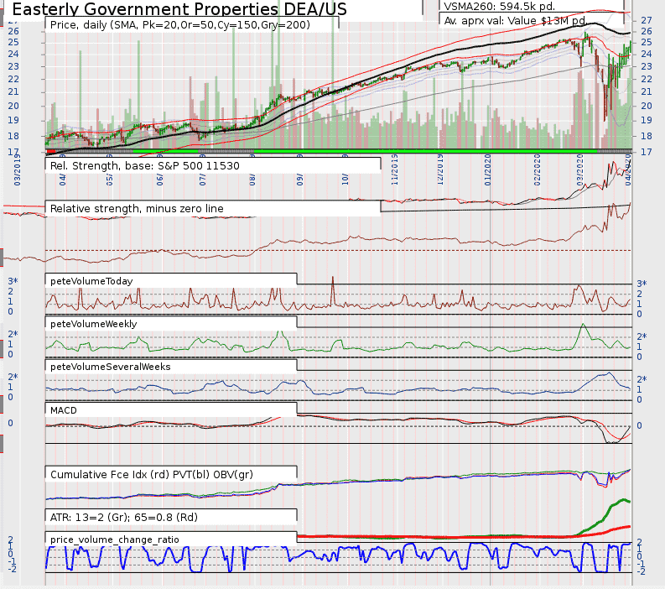Click the 2* mark right of peteVolumeSeveralWeeks
The width and height of the screenshot is (665, 589).
point(642,379)
